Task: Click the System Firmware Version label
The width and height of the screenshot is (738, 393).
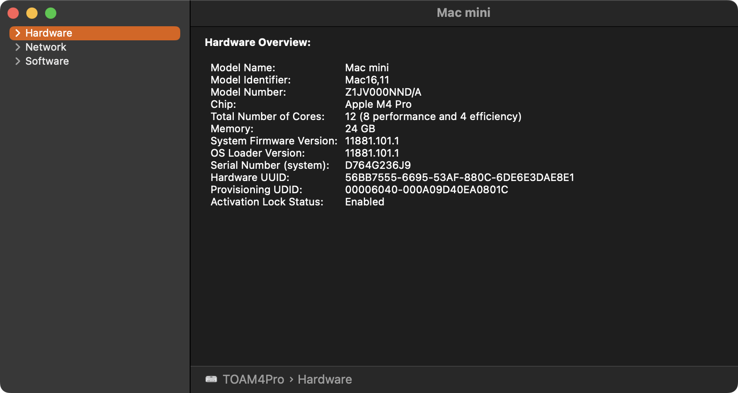Action: tap(274, 141)
